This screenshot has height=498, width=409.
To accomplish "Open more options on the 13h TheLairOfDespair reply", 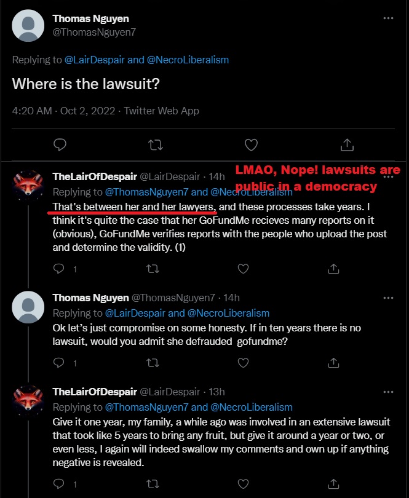I will [388, 392].
